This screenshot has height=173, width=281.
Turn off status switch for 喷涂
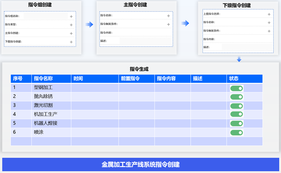click(x=236, y=133)
